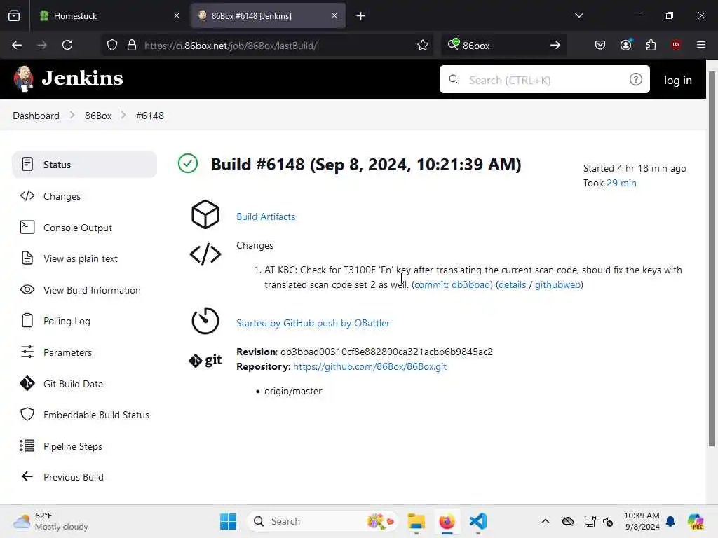Open the Windows Start menu
This screenshot has width=718, height=538.
click(x=228, y=521)
